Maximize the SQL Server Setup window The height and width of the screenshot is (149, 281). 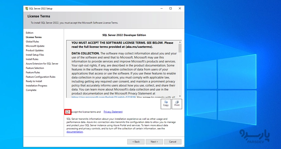170,8
